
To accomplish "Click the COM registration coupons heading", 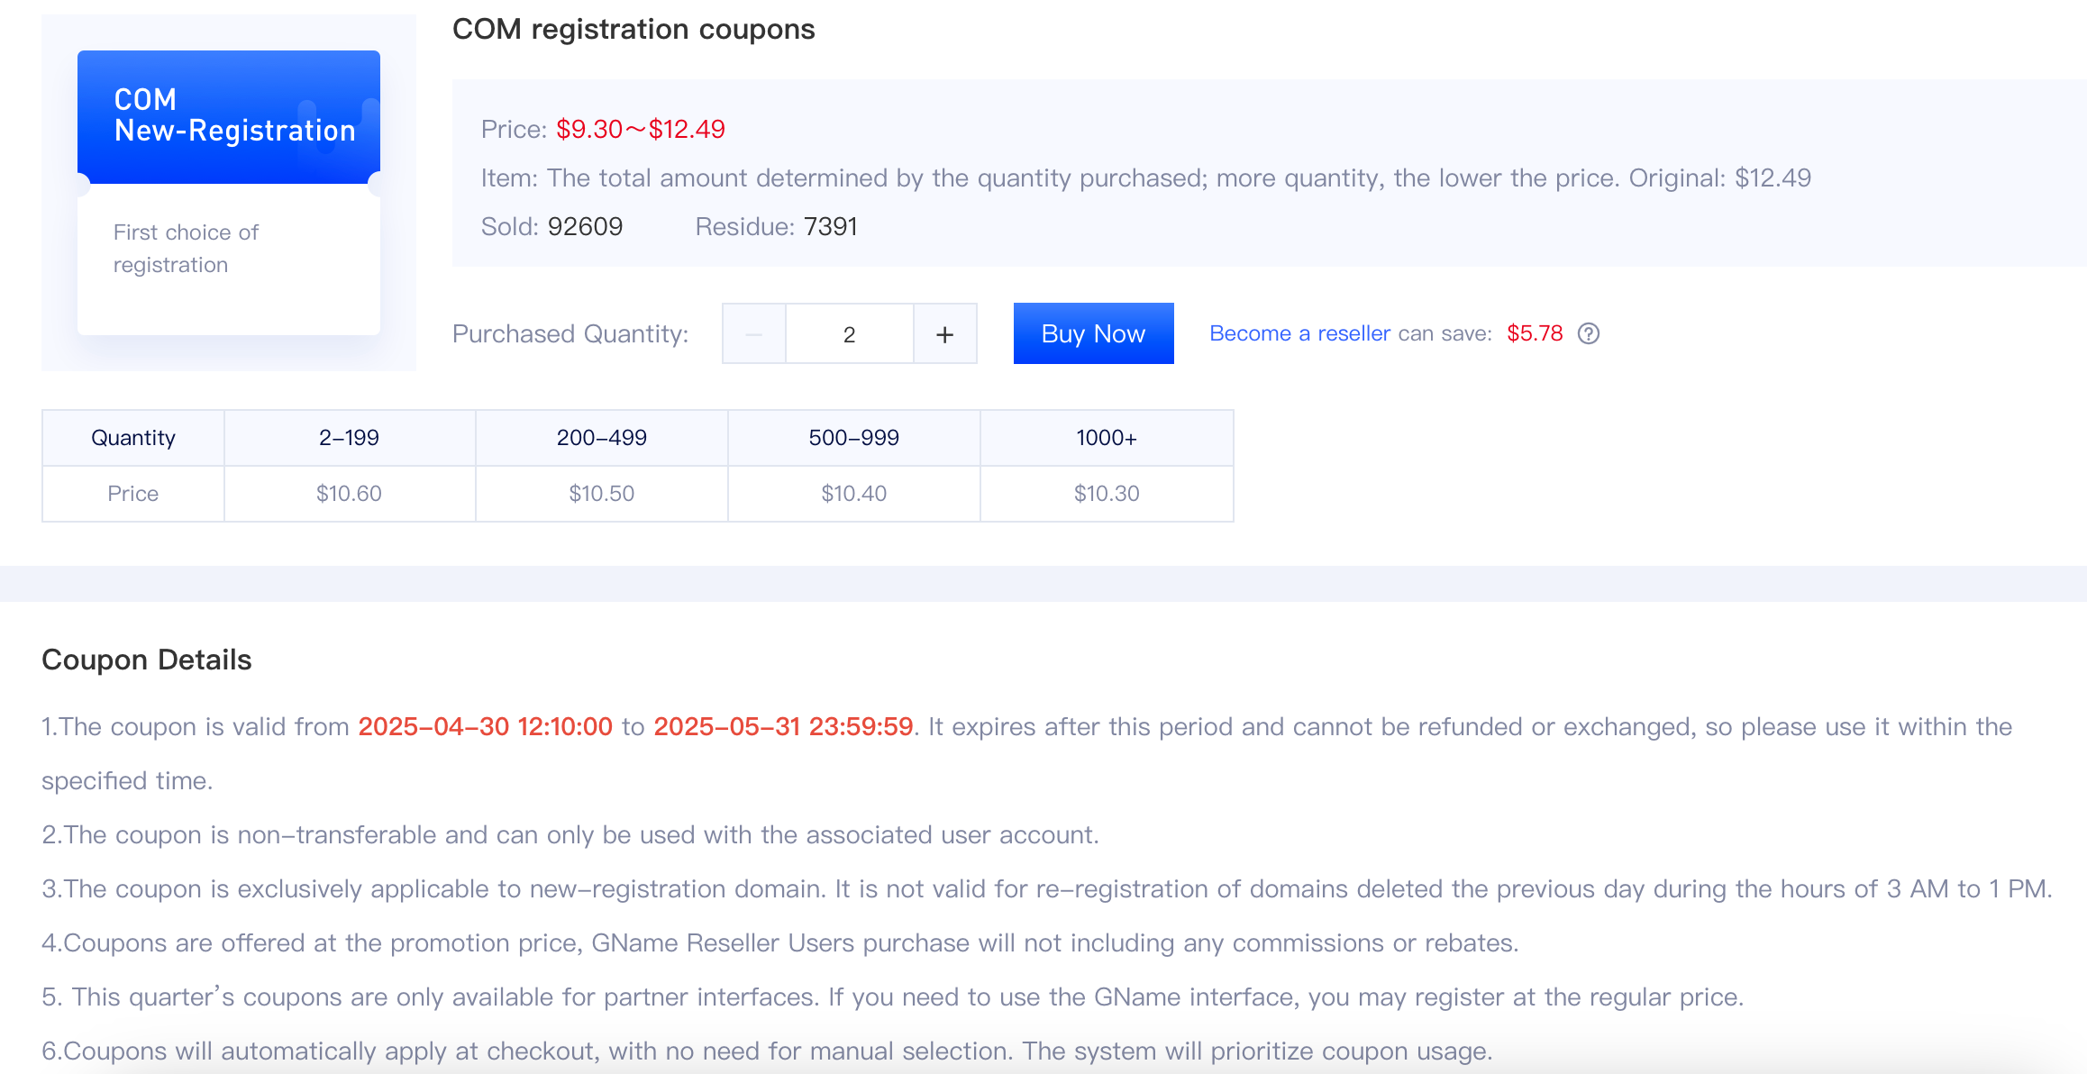I will pos(633,29).
